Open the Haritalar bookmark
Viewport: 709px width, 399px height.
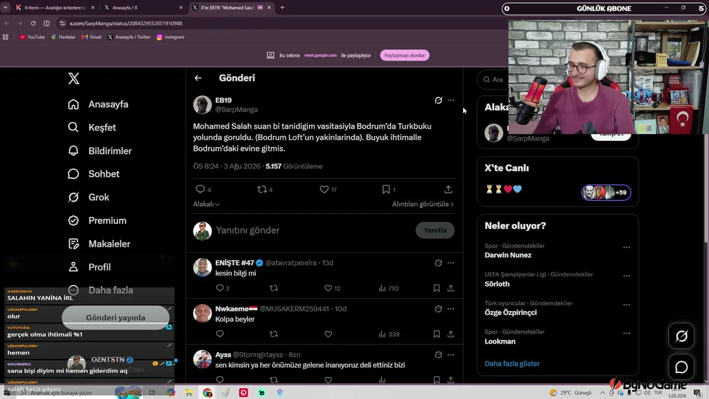(63, 37)
